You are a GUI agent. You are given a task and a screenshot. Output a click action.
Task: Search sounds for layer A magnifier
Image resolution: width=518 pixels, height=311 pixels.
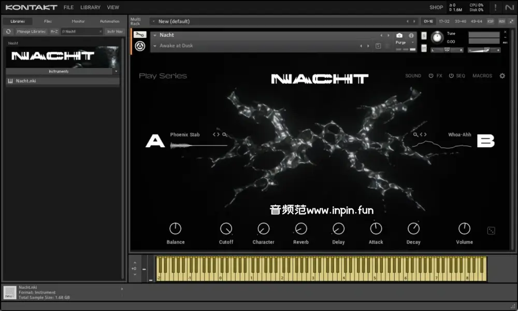pos(224,135)
